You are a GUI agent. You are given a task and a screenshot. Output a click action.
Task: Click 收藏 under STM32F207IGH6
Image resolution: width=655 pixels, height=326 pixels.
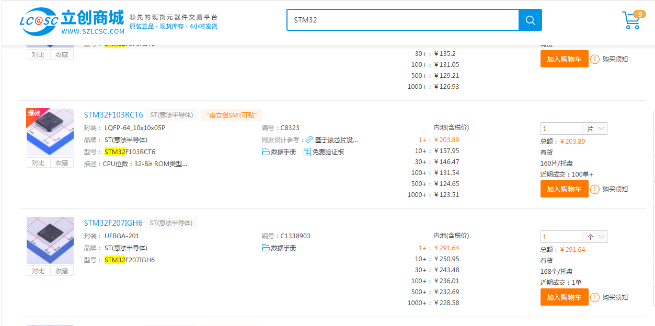pos(62,271)
